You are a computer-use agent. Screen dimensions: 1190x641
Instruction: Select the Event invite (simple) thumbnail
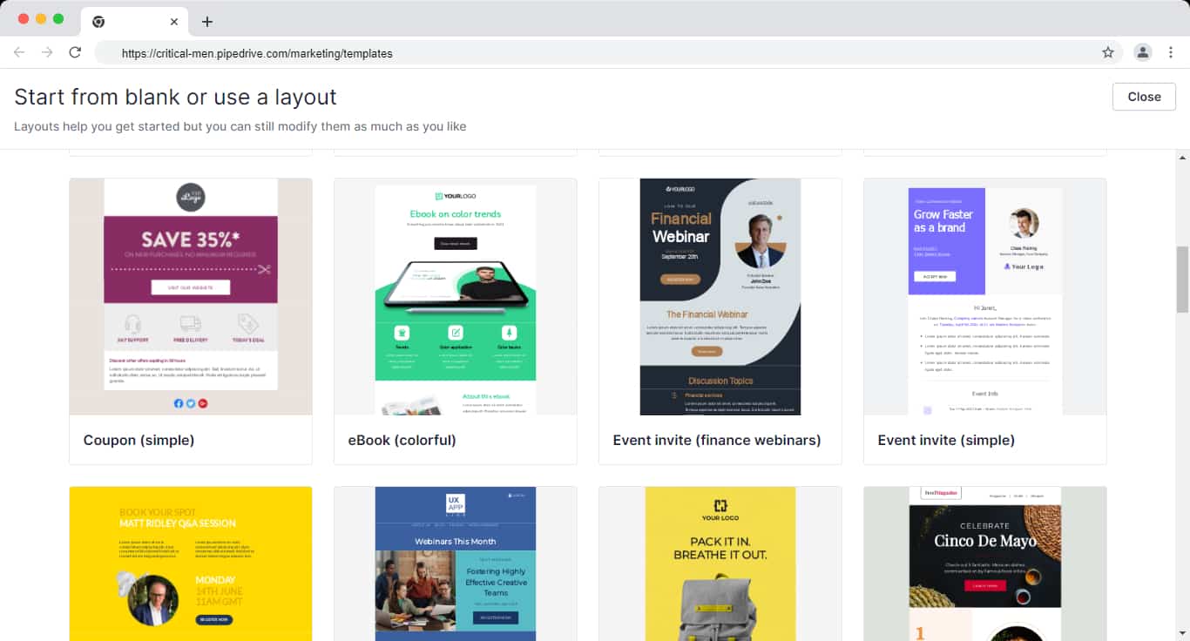[985, 297]
